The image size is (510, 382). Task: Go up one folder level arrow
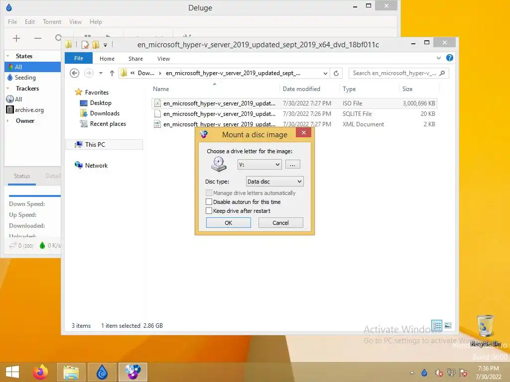coord(112,73)
